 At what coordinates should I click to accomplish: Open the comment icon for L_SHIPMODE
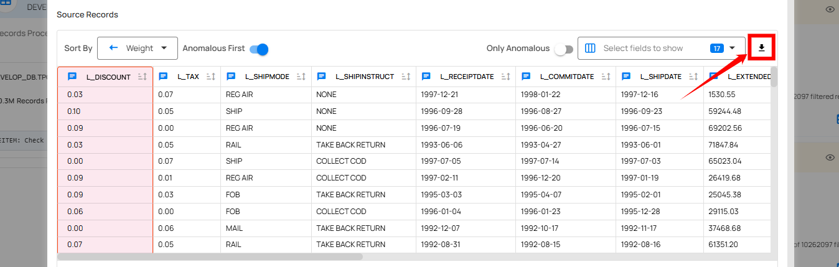pyautogui.click(x=231, y=77)
